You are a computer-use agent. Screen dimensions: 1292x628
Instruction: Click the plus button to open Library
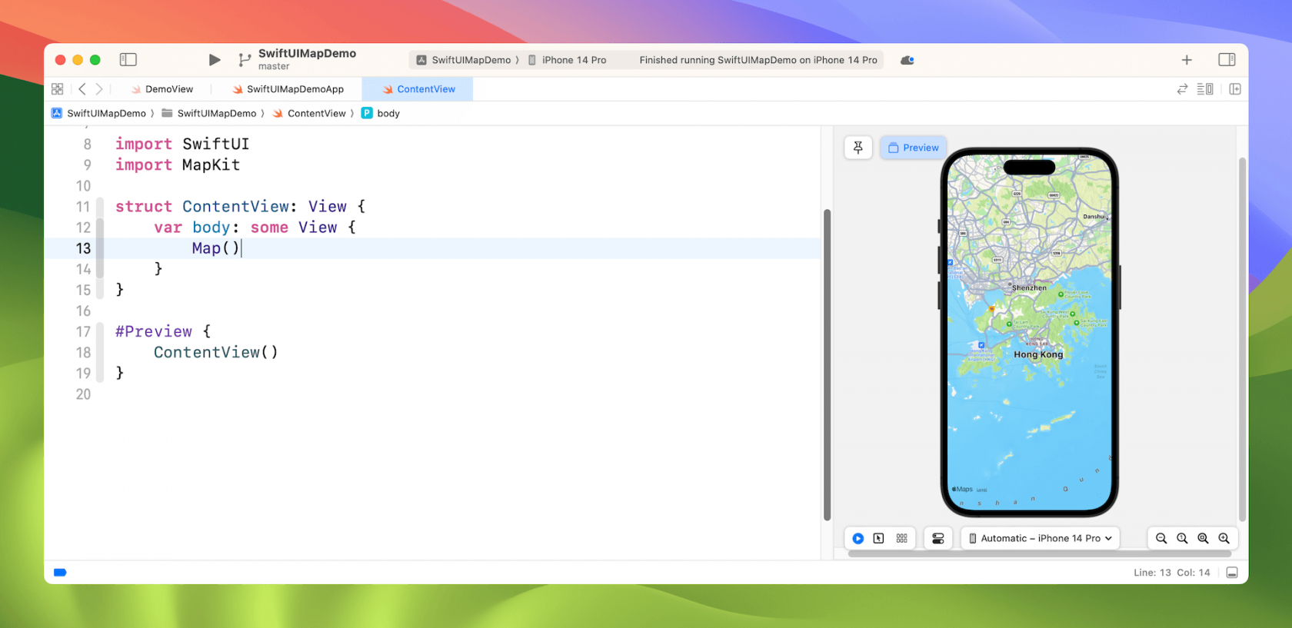1187,60
